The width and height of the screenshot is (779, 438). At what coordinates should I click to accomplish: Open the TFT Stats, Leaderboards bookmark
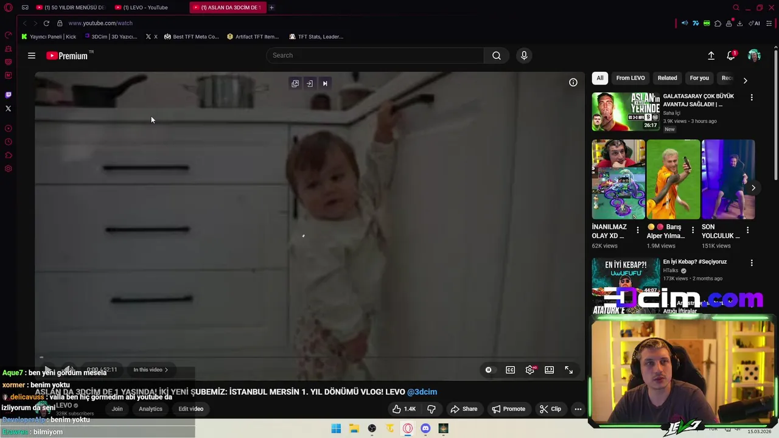(316, 36)
